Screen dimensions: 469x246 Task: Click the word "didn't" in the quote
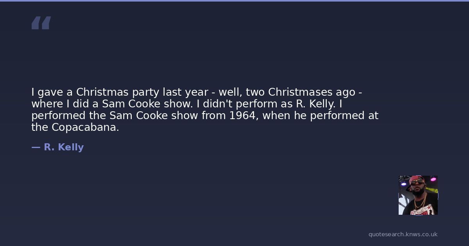217,104
